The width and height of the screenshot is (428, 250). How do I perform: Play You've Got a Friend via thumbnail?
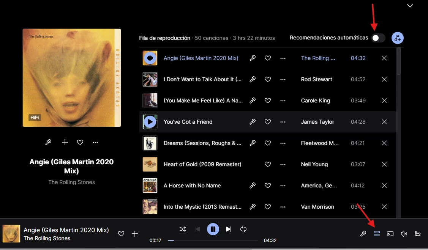click(150, 122)
